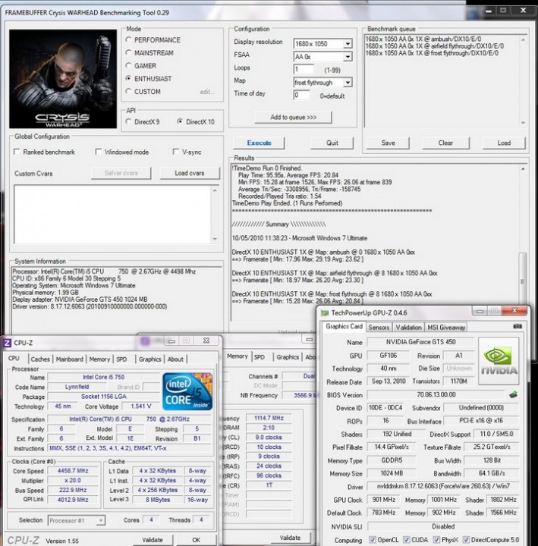The height and width of the screenshot is (546, 538).
Task: Click the Intel Core i5 badge in CPU-Z
Action: 187,391
